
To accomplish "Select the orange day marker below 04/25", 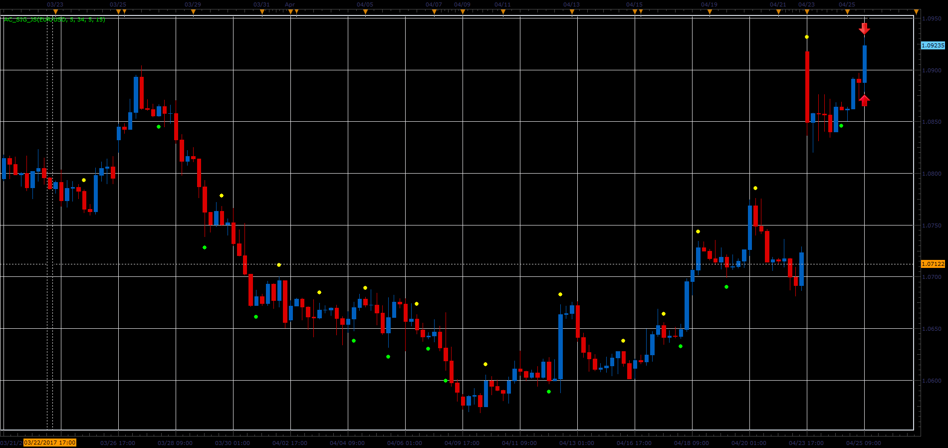I will coord(847,12).
